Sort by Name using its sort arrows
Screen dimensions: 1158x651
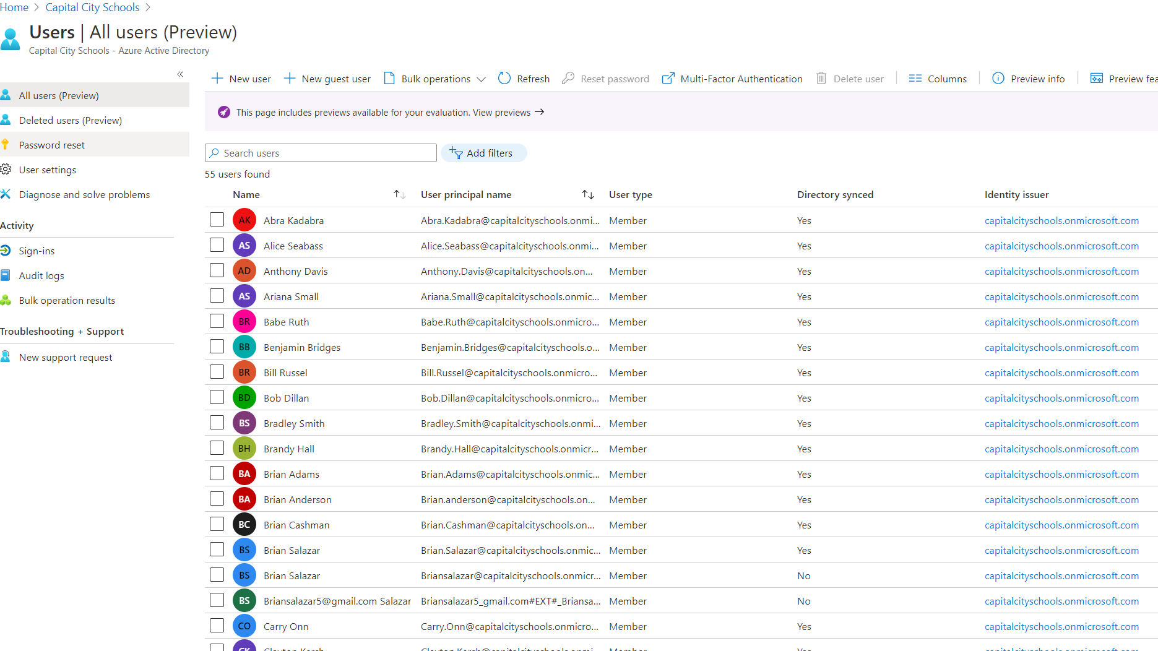[399, 194]
